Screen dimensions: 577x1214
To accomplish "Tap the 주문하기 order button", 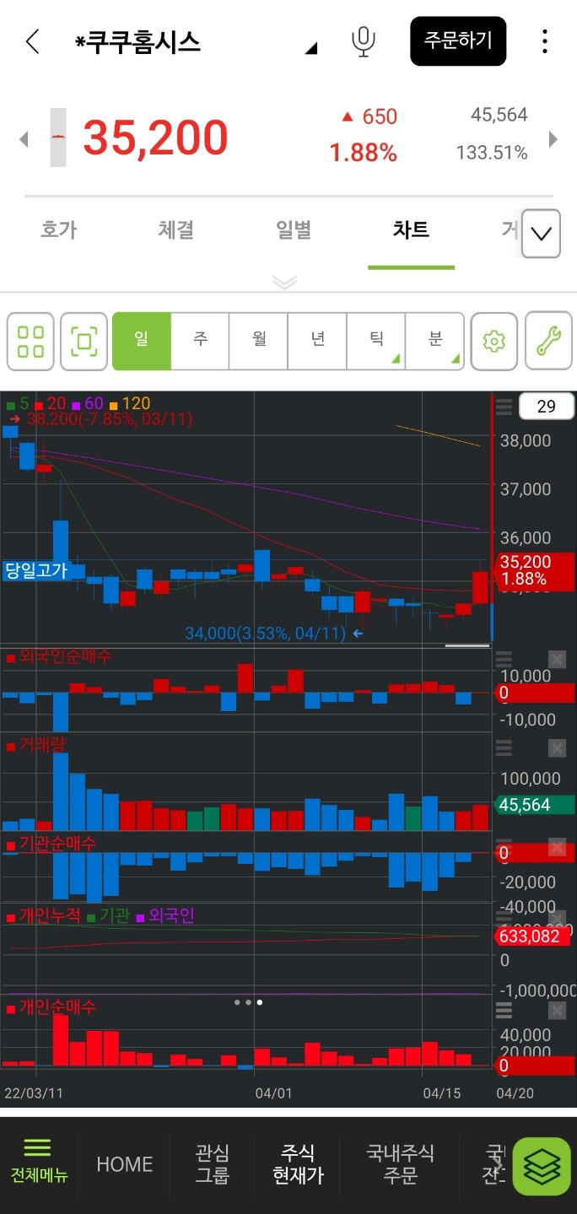I will 458,40.
